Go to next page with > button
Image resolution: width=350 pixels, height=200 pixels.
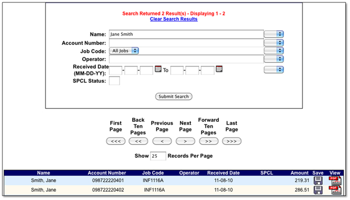tap(185, 141)
